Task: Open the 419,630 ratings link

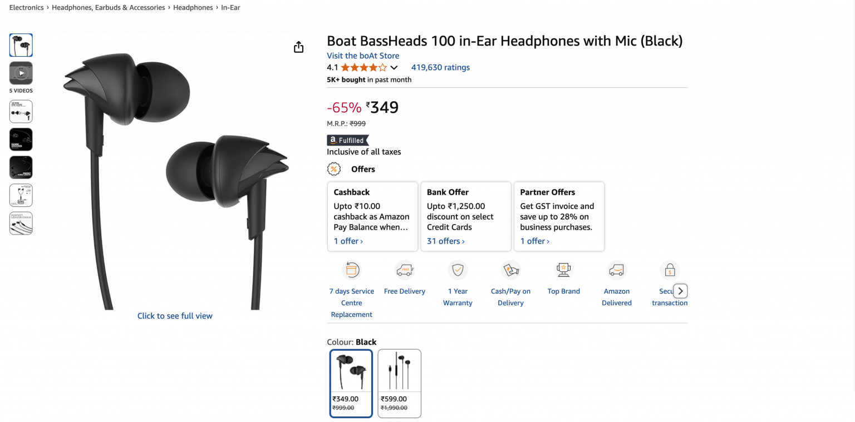Action: click(440, 67)
